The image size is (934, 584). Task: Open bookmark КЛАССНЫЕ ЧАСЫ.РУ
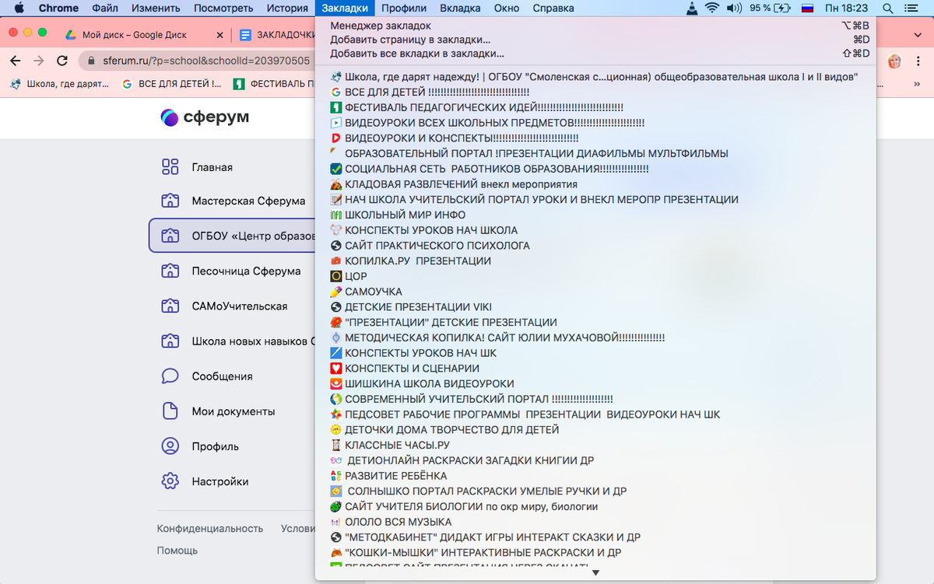[x=595, y=445]
